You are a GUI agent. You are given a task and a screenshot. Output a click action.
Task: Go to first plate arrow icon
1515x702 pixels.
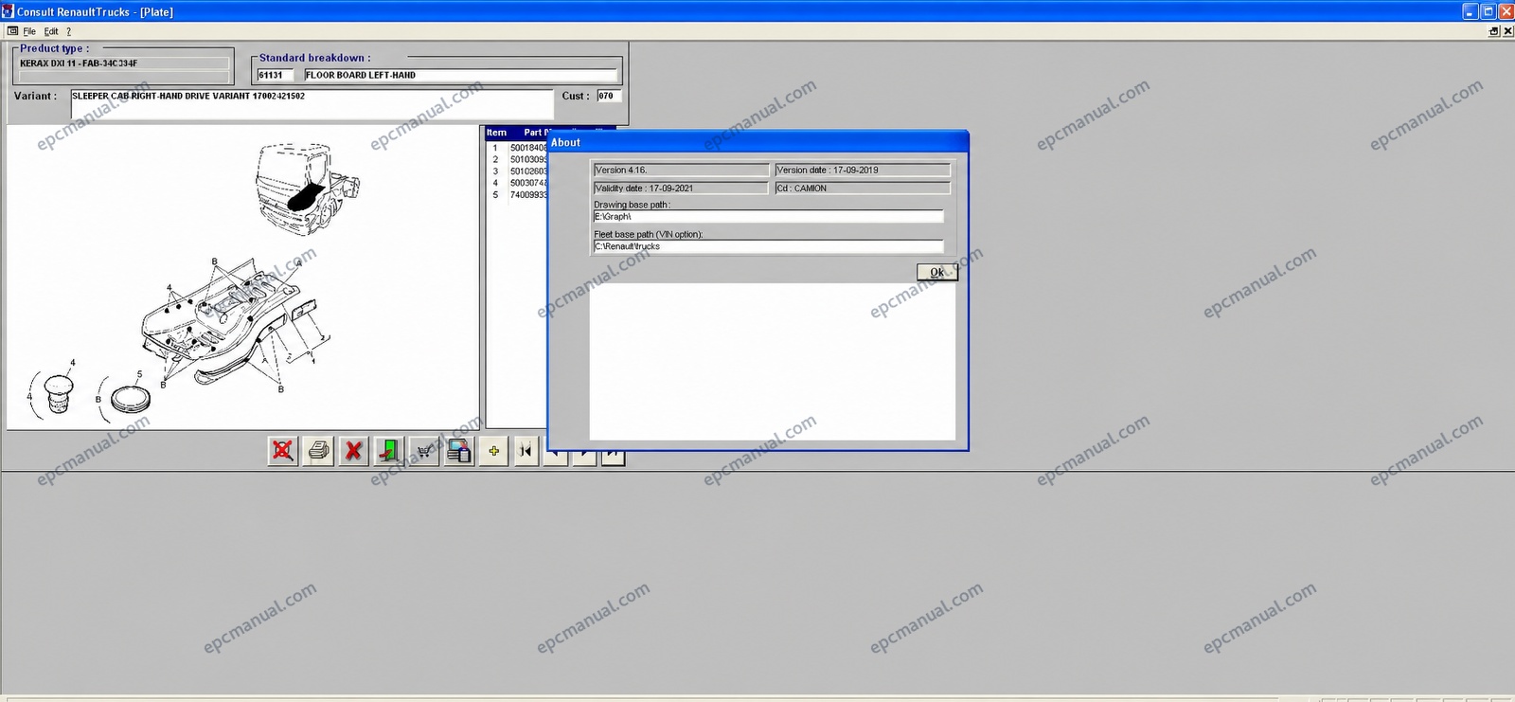[x=526, y=451]
